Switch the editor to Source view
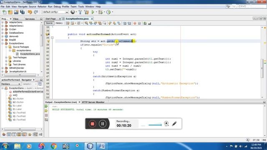Screen dimensions: 267x150 click(49, 23)
